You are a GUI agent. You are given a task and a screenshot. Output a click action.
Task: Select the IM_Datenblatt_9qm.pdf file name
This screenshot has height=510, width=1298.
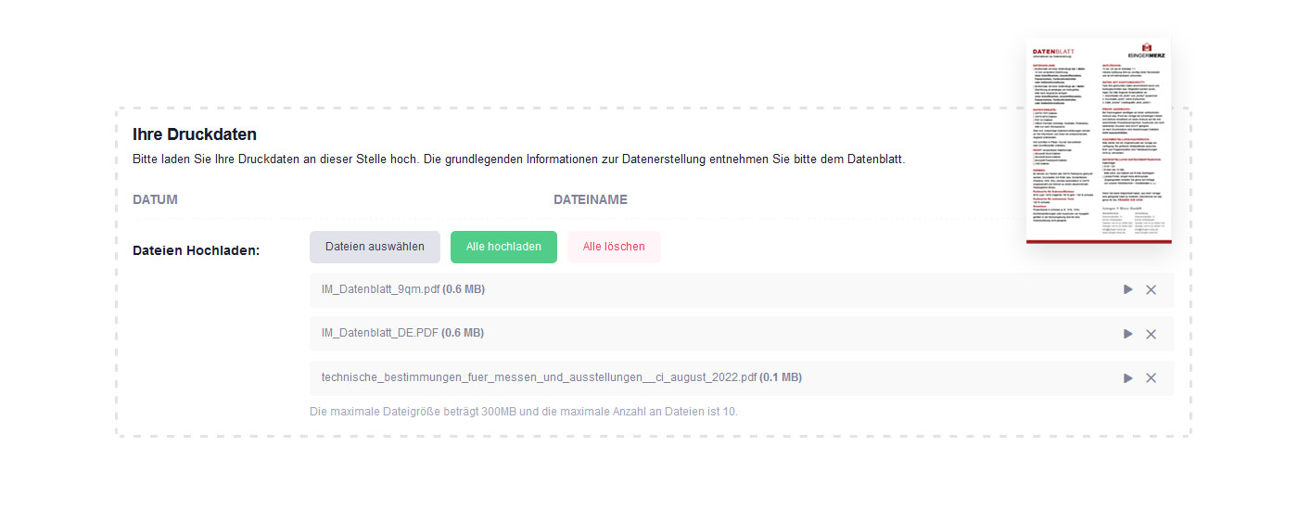point(380,289)
